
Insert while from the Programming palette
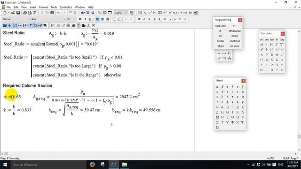coord(235,36)
